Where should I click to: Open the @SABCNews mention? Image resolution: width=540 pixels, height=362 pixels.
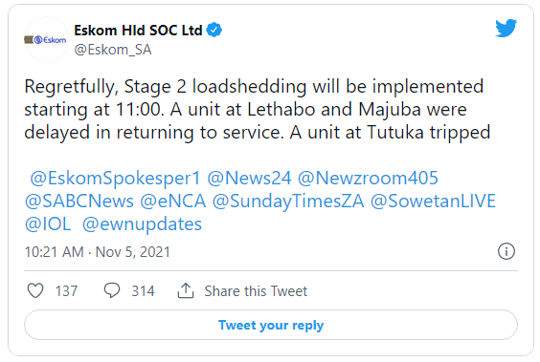coord(79,202)
